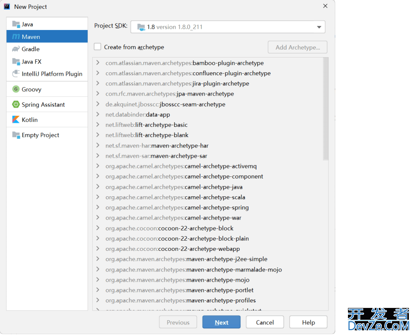This screenshot has width=414, height=335.
Task: Click the Next button
Action: point(221,322)
